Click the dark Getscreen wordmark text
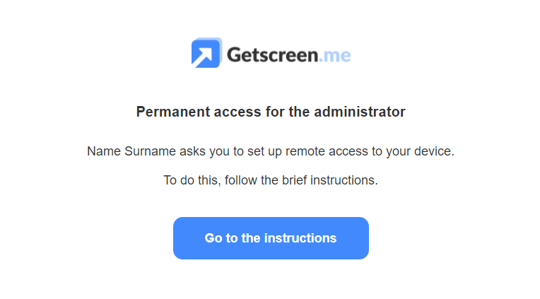The width and height of the screenshot is (540, 299). [x=272, y=55]
